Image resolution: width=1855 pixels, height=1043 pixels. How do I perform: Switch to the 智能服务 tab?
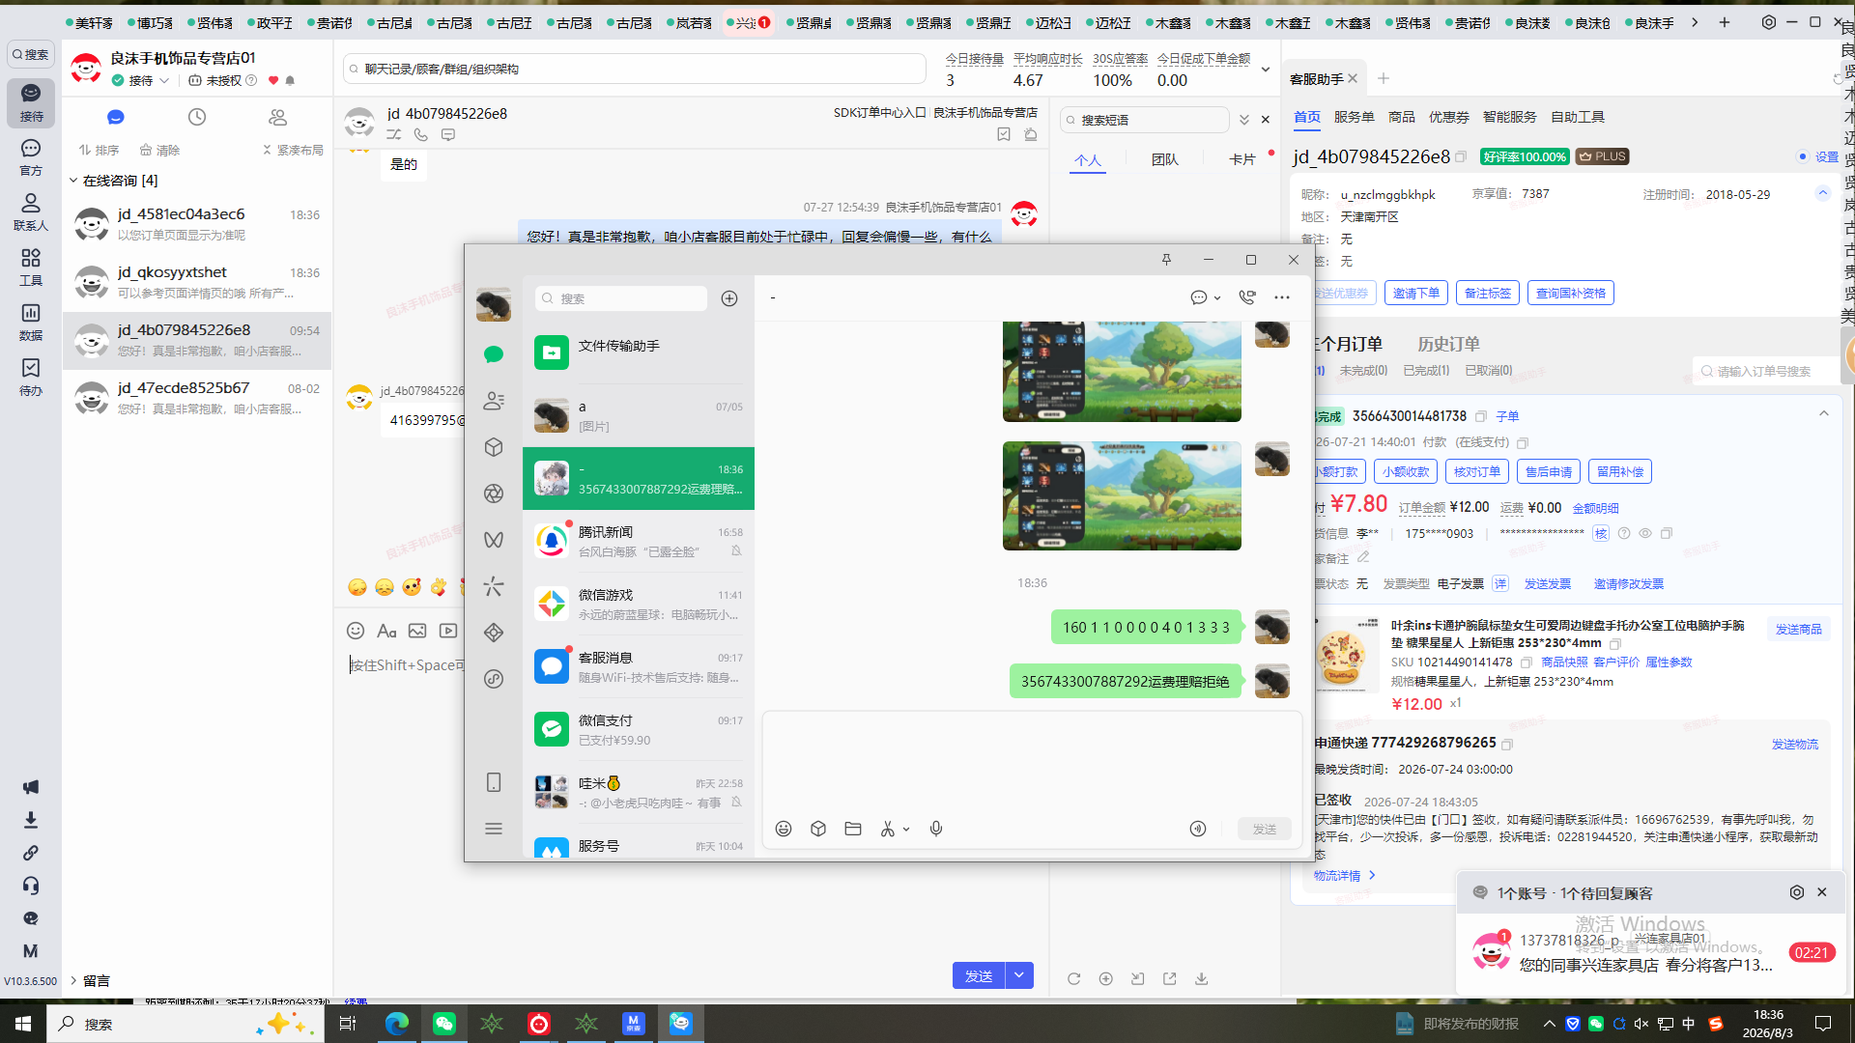tap(1509, 117)
